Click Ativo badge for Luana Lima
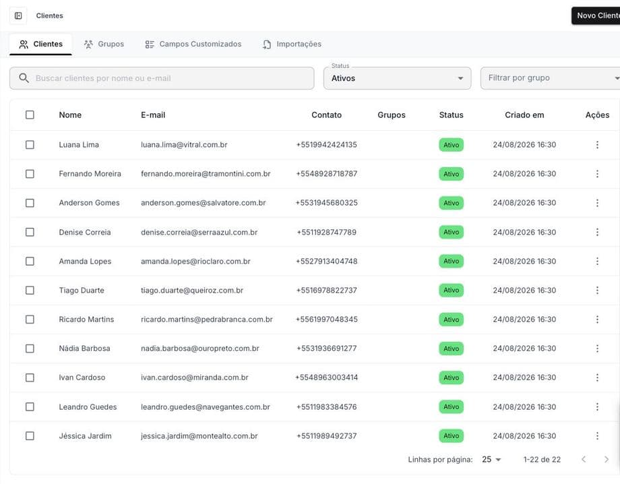Viewport: 620px width, 484px height. click(x=451, y=145)
